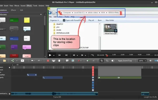Viewport: 158px width, 100px height.
Task: Click the green Share icon
Action: click(12, 61)
